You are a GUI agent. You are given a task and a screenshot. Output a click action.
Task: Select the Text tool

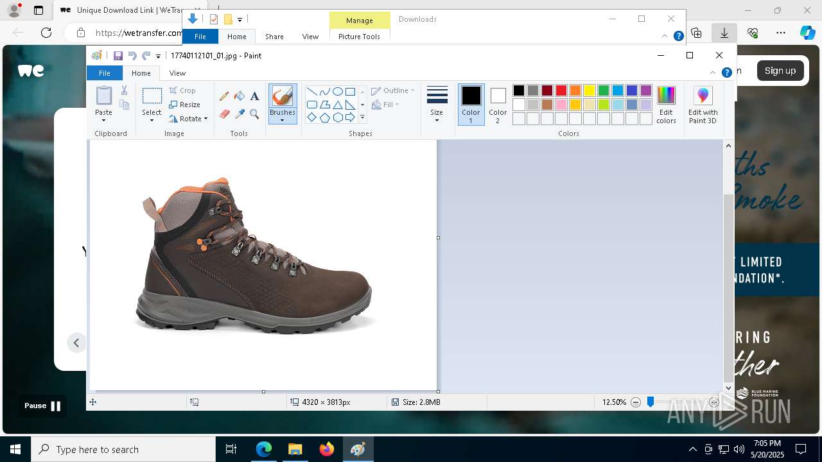tap(254, 96)
